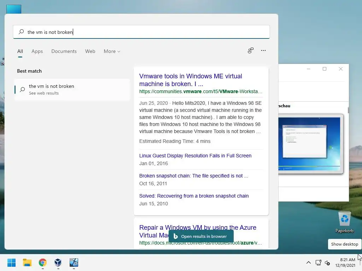Click the blue desktop icon at top-left
The image size is (362, 271).
pyautogui.click(x=14, y=9)
